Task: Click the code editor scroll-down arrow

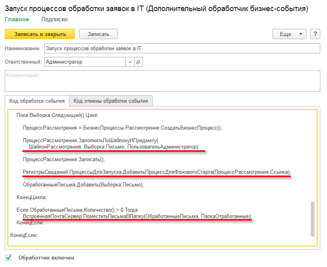Action: point(313,240)
